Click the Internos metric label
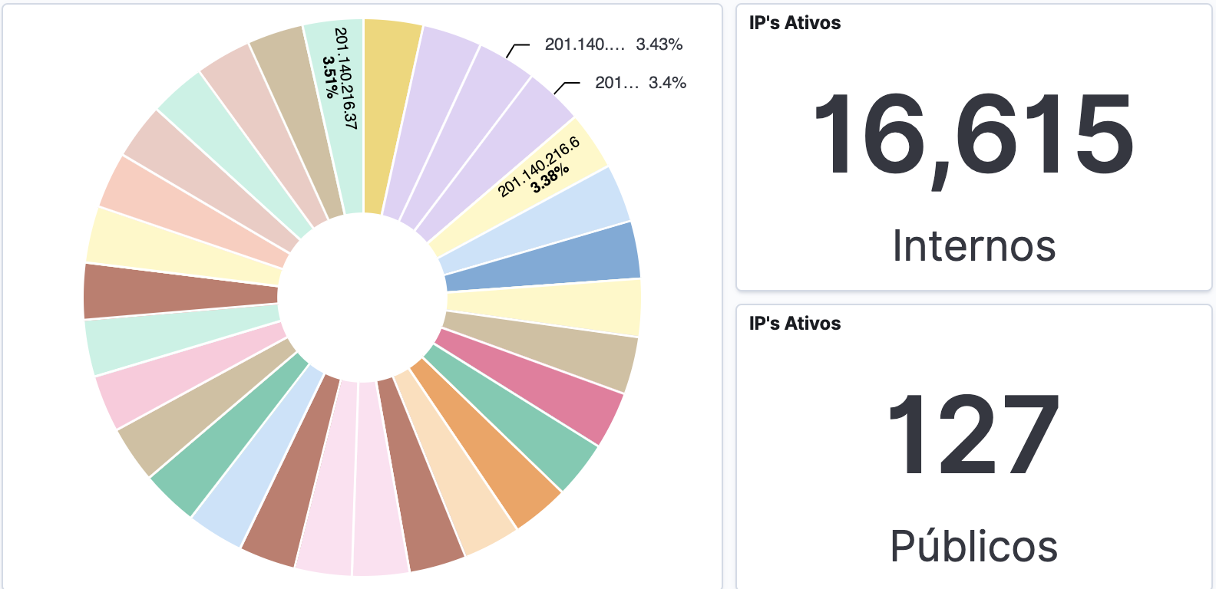 pyautogui.click(x=973, y=246)
